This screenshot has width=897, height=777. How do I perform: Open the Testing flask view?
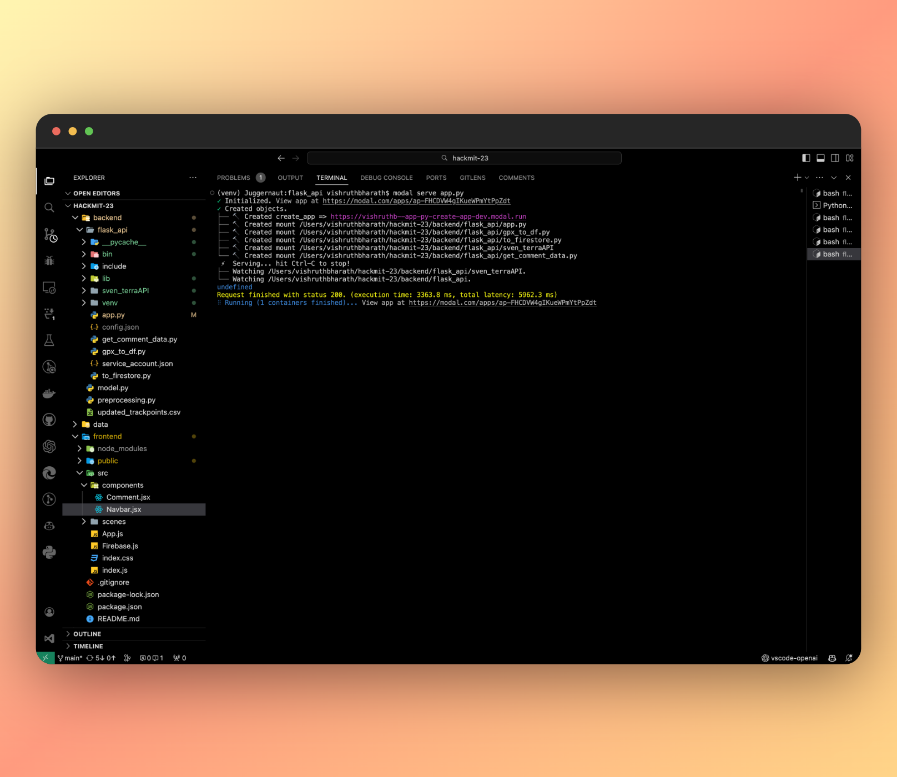(x=49, y=340)
